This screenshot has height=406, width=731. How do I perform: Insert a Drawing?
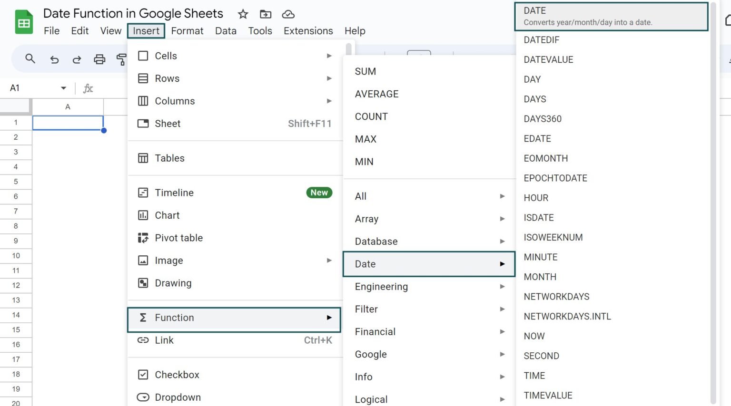173,283
